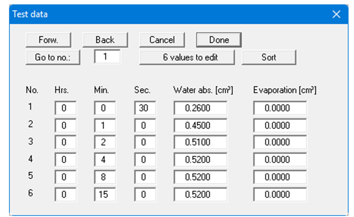354x217 pixels.
Task: Edit the Min. field showing 8
Action: pos(105,177)
